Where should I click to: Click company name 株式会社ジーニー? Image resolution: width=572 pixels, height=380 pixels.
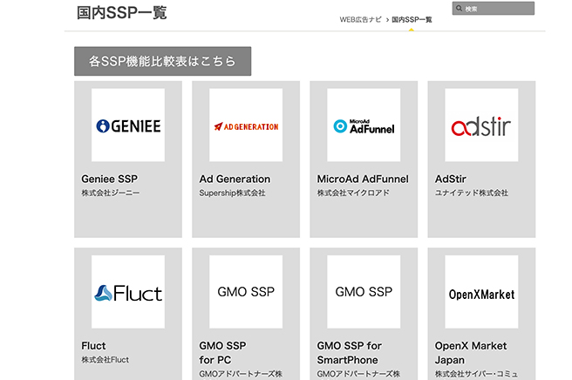tap(110, 193)
